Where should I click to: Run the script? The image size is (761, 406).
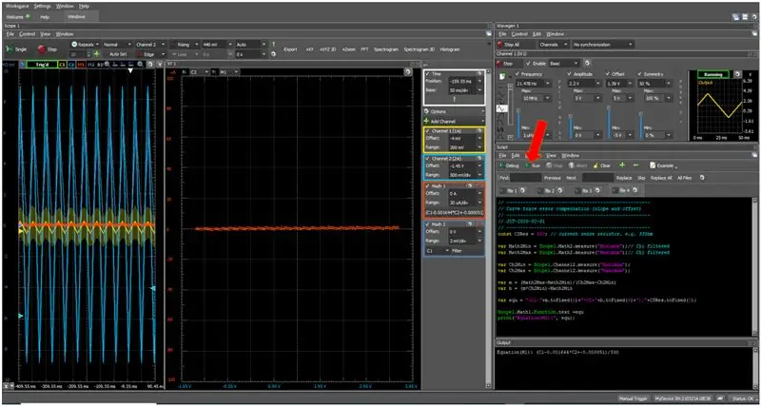pos(533,165)
